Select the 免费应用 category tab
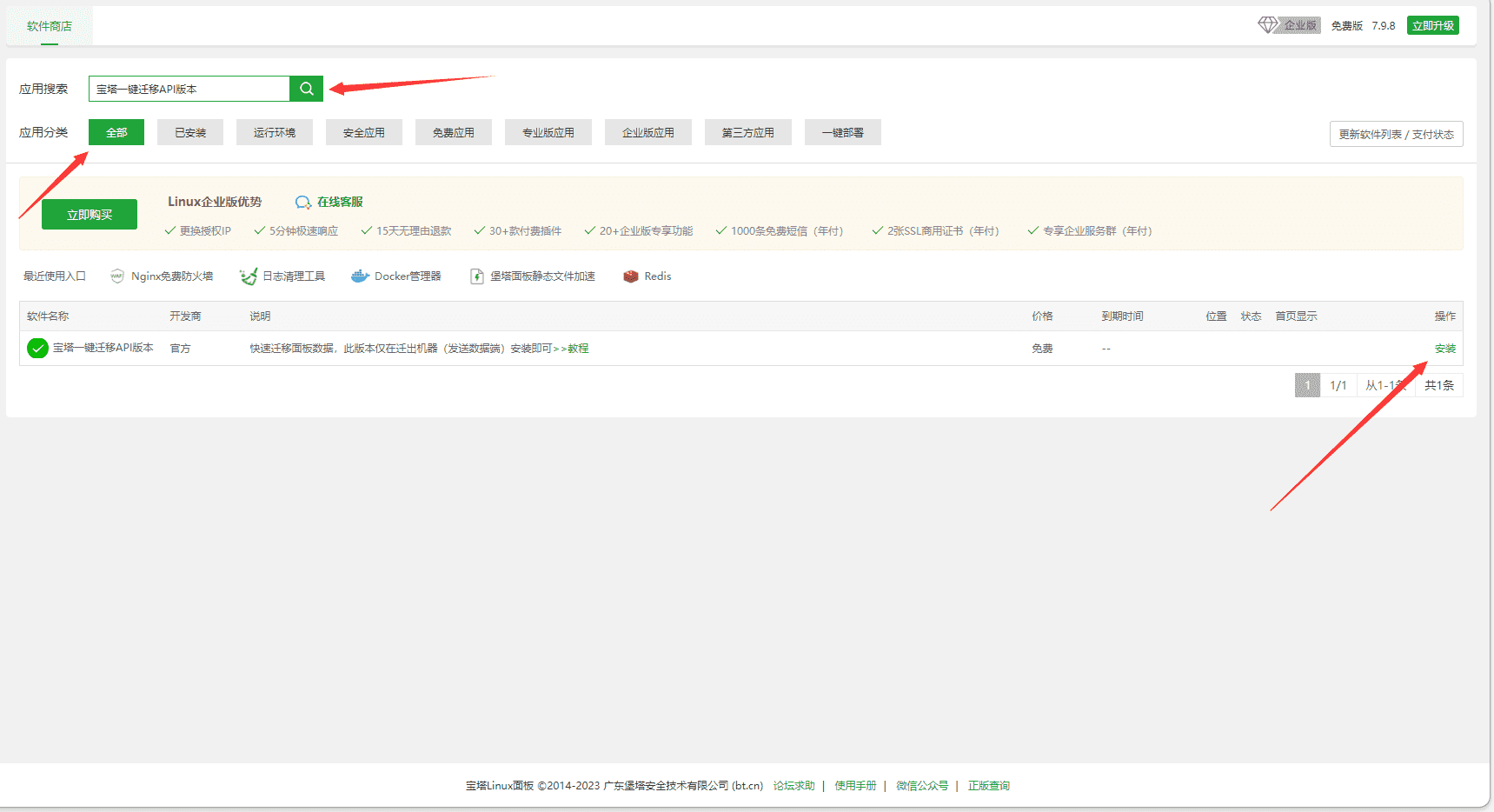 point(454,132)
